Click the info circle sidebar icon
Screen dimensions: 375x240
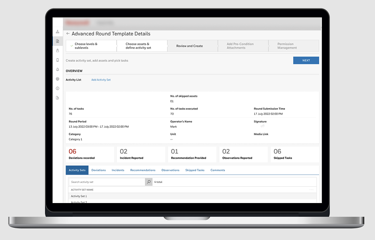[57, 88]
